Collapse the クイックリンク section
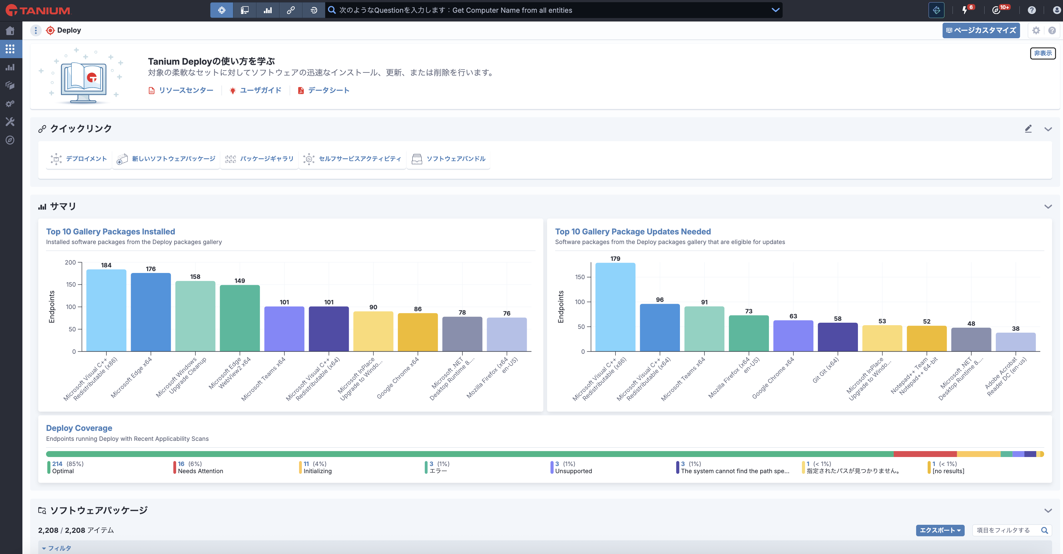This screenshot has width=1063, height=554. 1048,129
